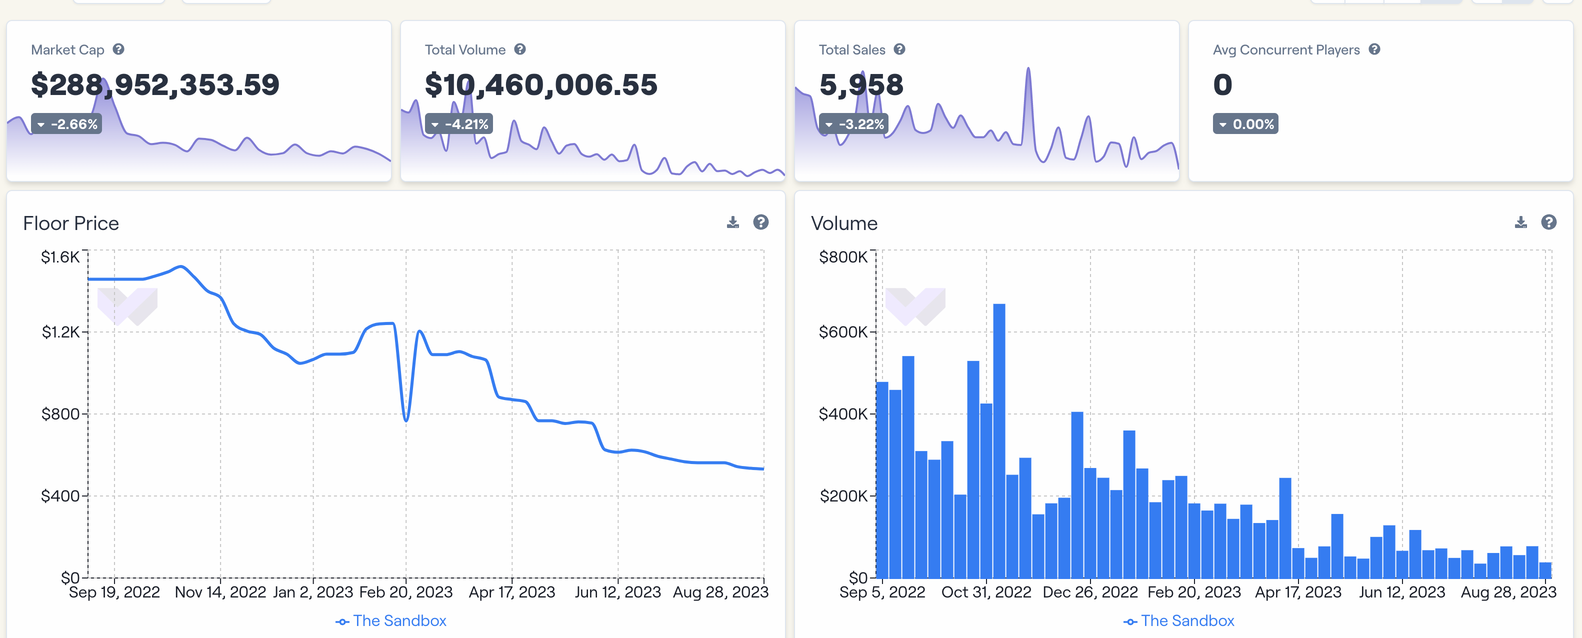The height and width of the screenshot is (638, 1582).
Task: Click the -4.21% Total Volume change badge
Action: click(459, 124)
